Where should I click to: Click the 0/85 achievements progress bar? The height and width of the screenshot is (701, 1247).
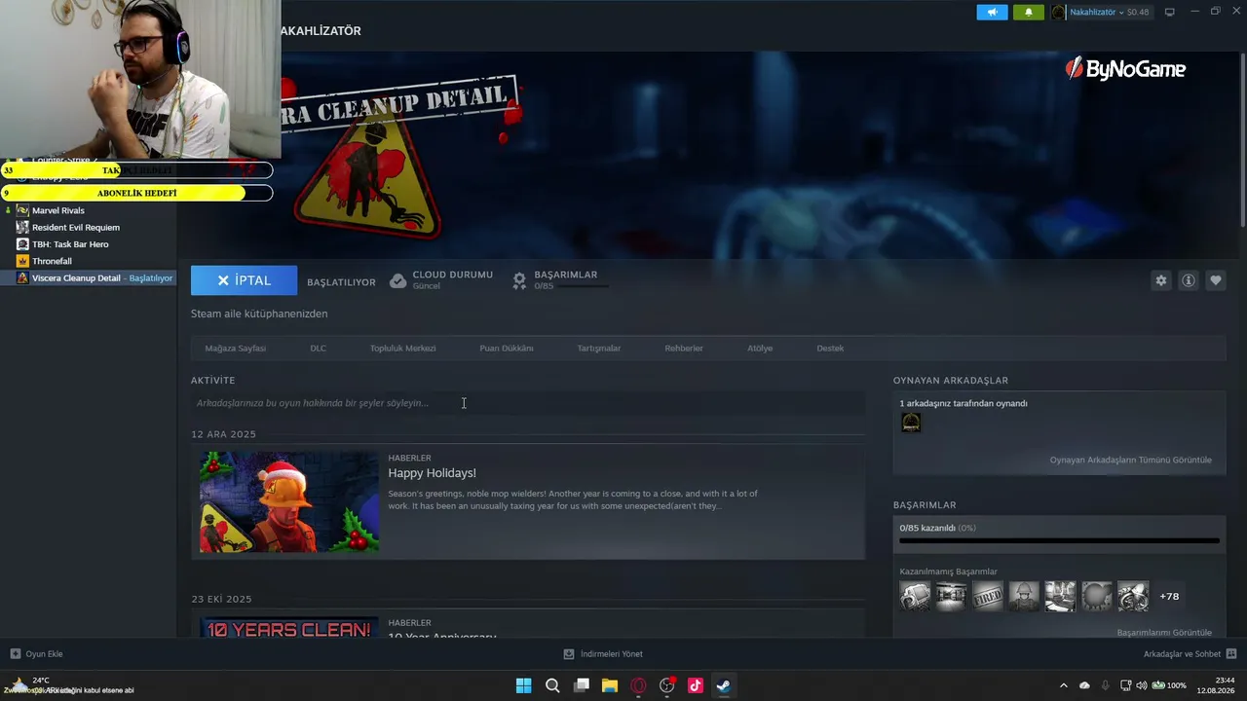pos(1059,540)
